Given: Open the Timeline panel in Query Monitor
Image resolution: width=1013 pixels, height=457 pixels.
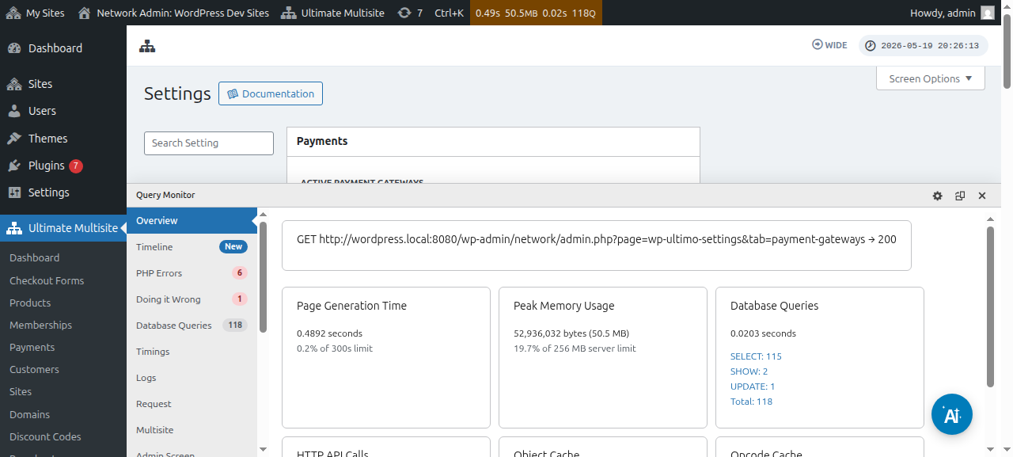Looking at the screenshot, I should 192,247.
